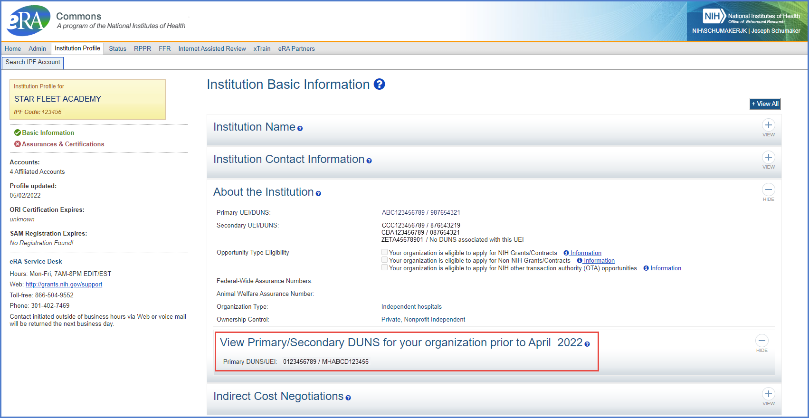The height and width of the screenshot is (418, 809).
Task: Open the Basic Information link
Action: (x=48, y=133)
